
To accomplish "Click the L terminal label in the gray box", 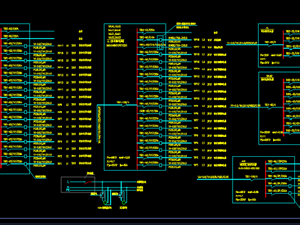I will coord(68,182).
